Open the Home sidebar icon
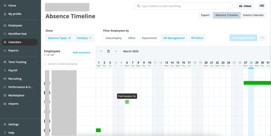271x136 pixels. [5, 6]
